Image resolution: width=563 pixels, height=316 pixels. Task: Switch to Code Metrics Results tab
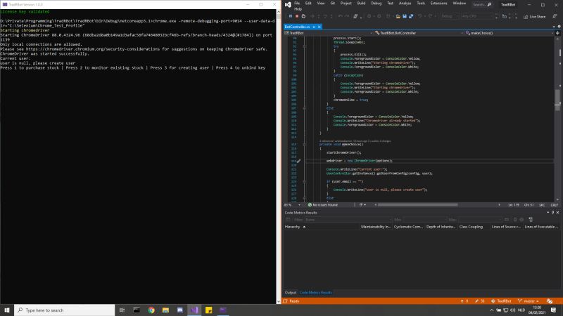click(315, 293)
